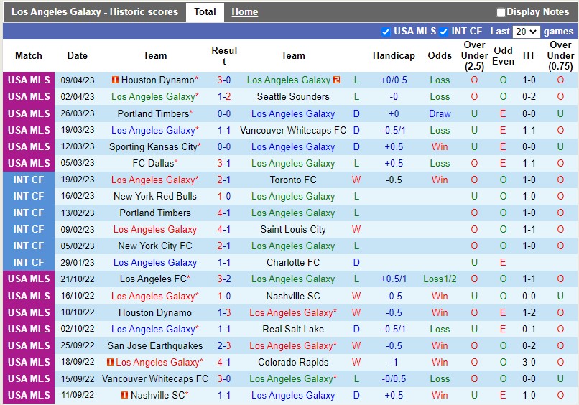Viewport: 579px width, 405px height.
Task: Open Seattle Sounders team link
Action: [293, 96]
